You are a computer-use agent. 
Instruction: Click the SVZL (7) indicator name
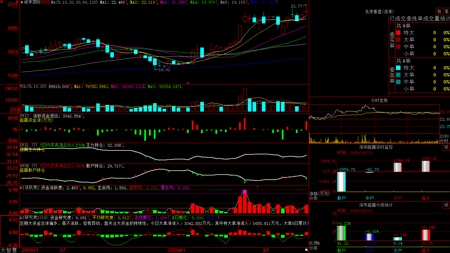28,145
